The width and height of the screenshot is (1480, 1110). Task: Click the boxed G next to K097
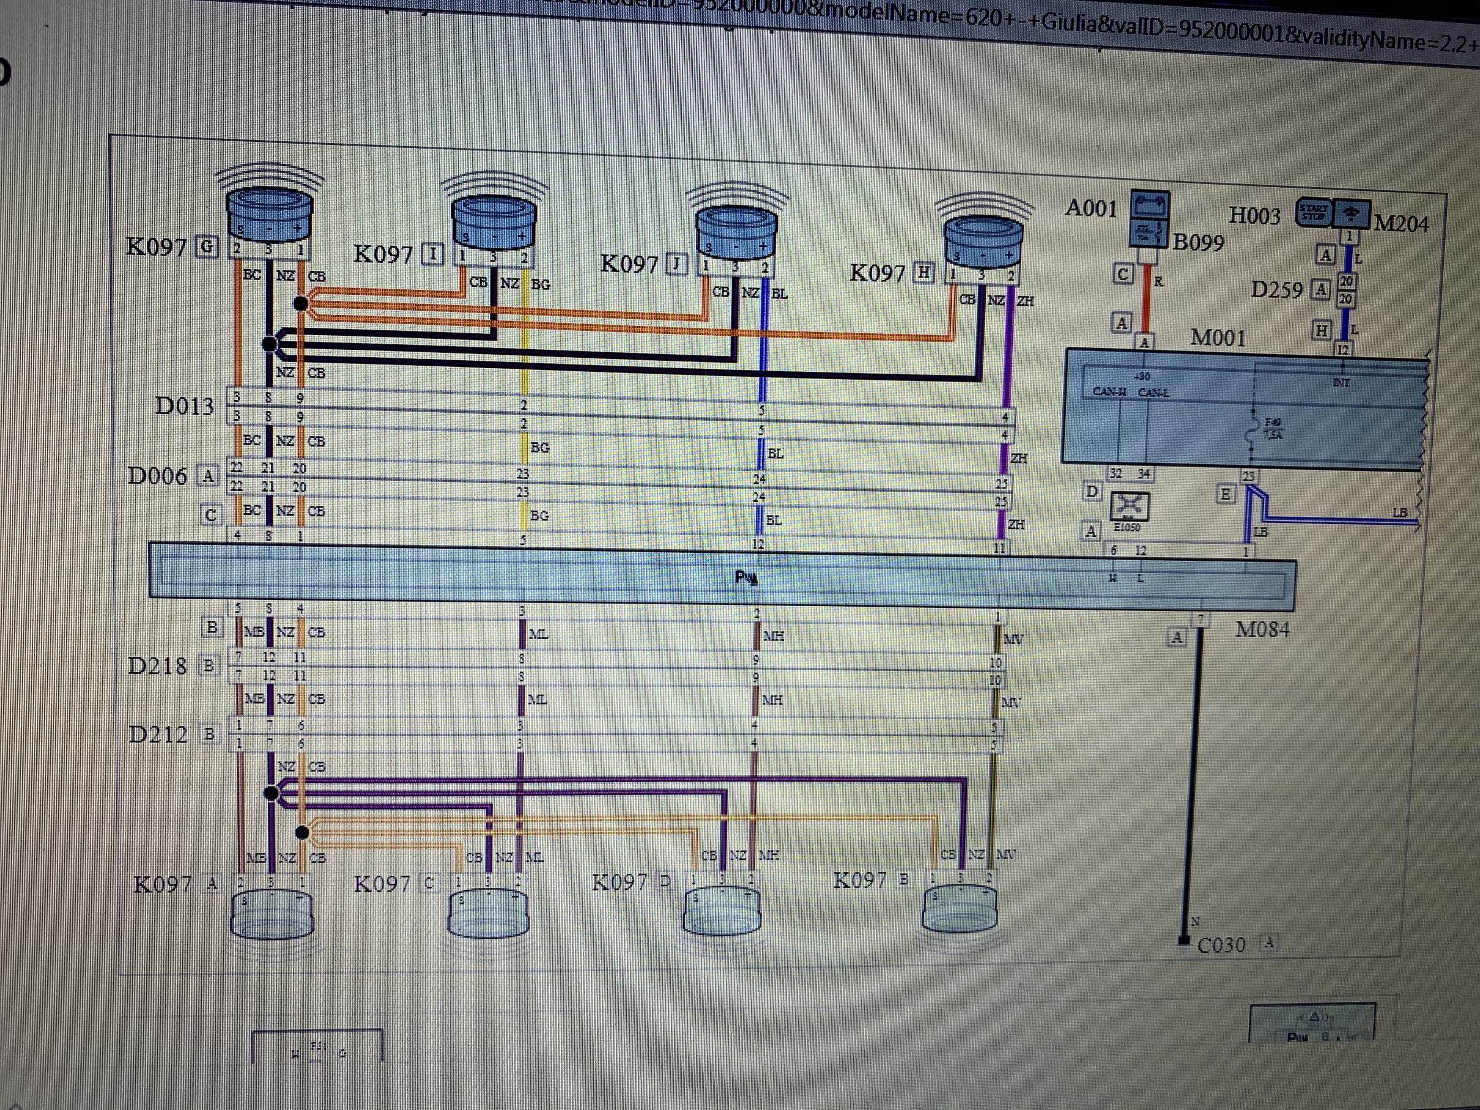click(207, 247)
